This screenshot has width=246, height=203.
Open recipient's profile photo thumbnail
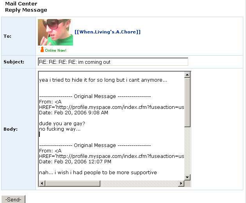click(55, 32)
